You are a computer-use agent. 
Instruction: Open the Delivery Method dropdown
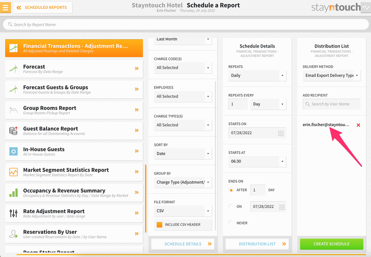tap(331, 76)
